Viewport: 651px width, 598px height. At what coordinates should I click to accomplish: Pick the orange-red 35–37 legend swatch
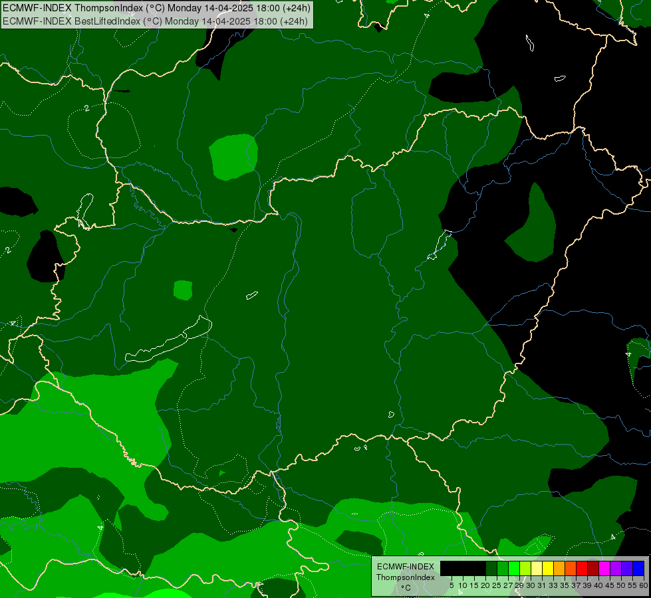pyautogui.click(x=571, y=568)
